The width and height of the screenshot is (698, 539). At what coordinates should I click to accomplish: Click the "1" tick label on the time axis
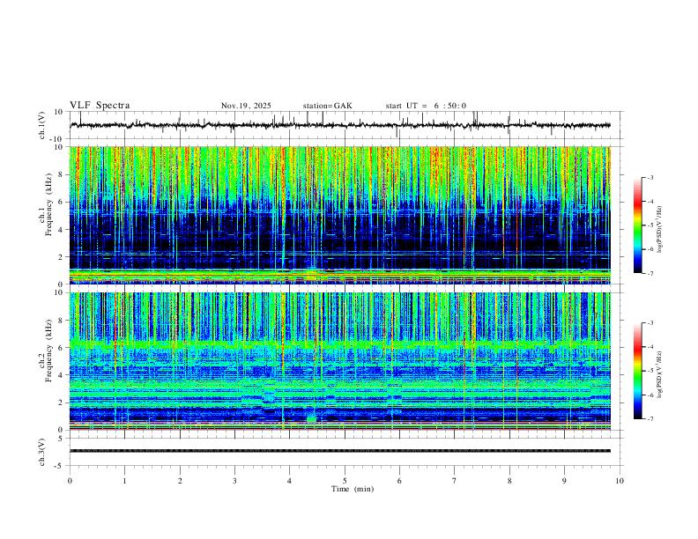(124, 481)
